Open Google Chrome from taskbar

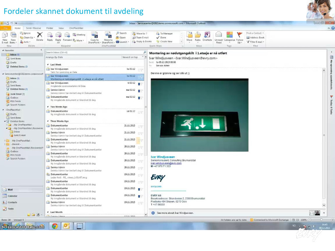[x=55, y=226]
